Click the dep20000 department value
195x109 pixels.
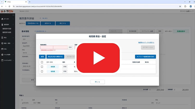tap(26, 46)
